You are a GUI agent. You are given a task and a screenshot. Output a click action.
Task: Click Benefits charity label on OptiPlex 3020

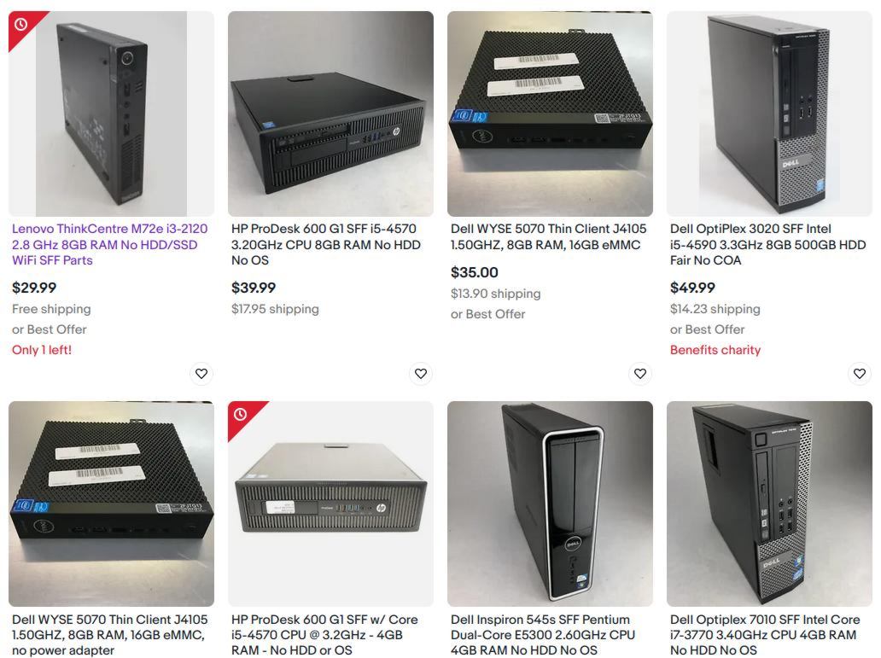click(x=715, y=350)
